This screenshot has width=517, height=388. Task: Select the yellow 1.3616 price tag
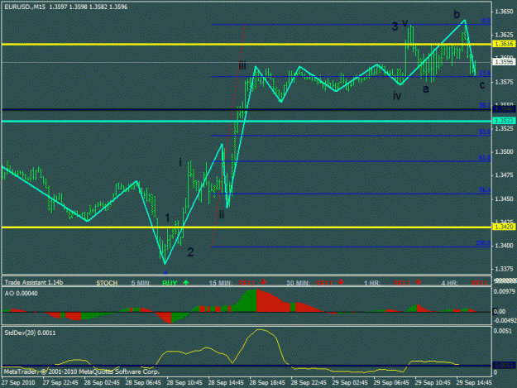[x=504, y=44]
